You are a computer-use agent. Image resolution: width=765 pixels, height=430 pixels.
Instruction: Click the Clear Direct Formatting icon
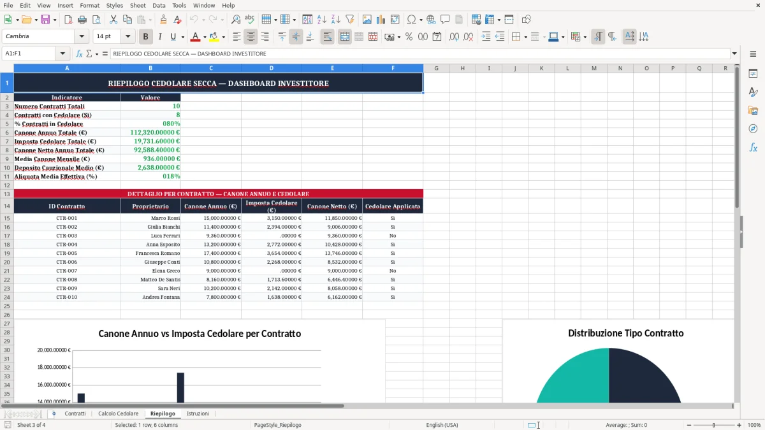click(178, 20)
